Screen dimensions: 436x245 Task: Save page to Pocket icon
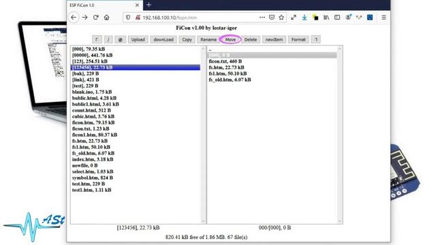point(272,18)
